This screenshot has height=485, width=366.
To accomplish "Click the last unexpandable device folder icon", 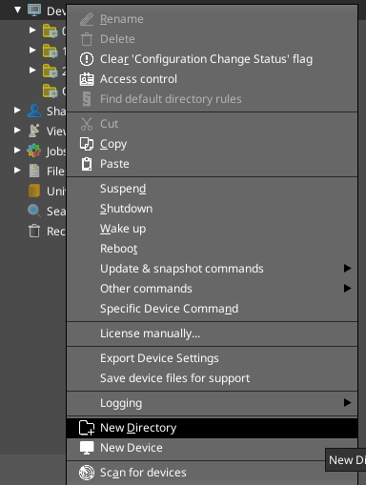I will click(50, 91).
